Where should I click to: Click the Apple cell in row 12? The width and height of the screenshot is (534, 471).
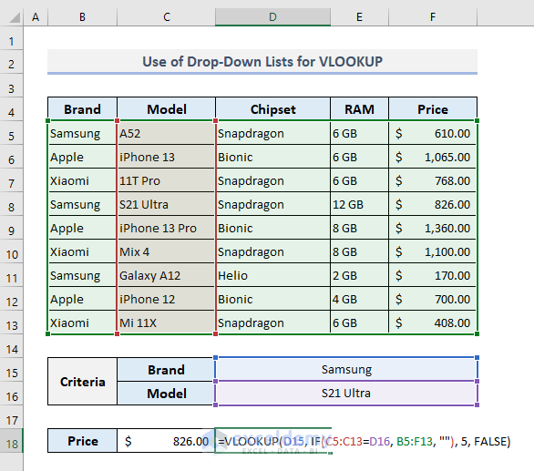82,299
